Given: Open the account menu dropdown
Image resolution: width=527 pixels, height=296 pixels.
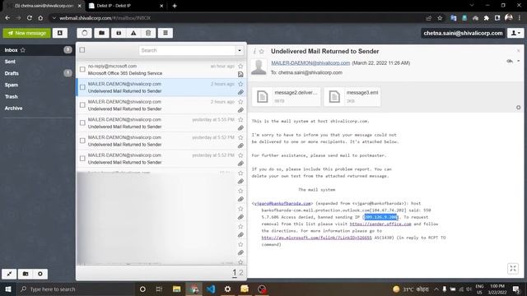Looking at the screenshot, I should (x=515, y=33).
